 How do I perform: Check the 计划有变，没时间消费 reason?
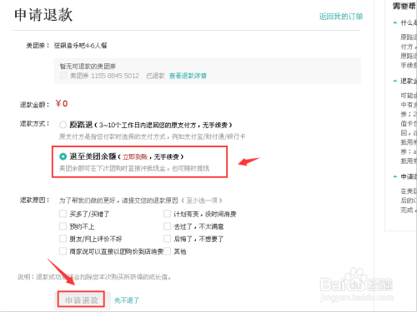click(167, 214)
